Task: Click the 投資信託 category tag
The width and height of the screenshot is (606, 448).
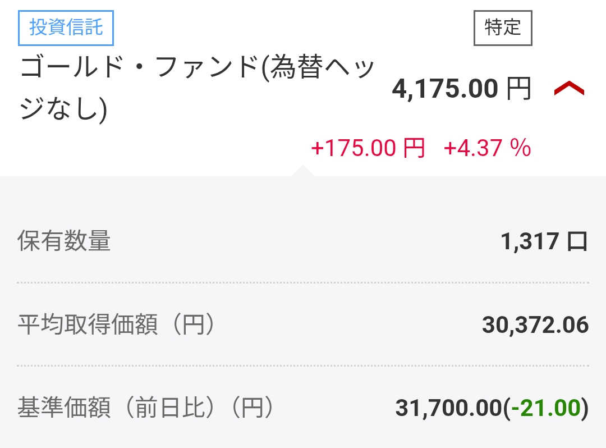Action: [66, 28]
